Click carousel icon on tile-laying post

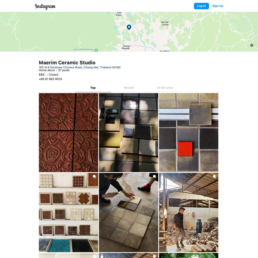point(155,176)
